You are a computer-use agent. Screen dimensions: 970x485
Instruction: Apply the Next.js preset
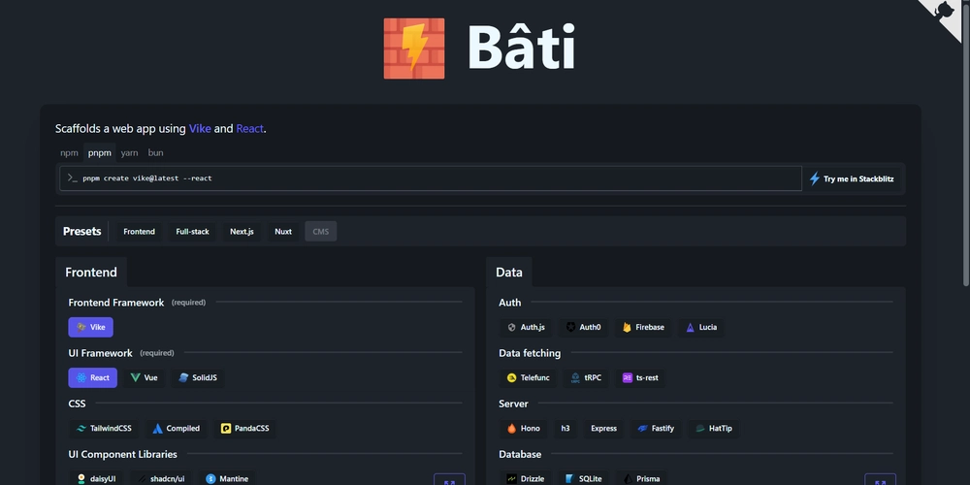[x=242, y=232]
